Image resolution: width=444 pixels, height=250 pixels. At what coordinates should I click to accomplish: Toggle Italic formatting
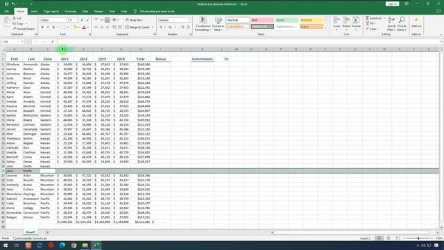[x=48, y=27]
